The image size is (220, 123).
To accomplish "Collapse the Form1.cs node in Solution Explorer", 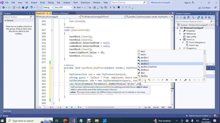I will click(x=180, y=40).
